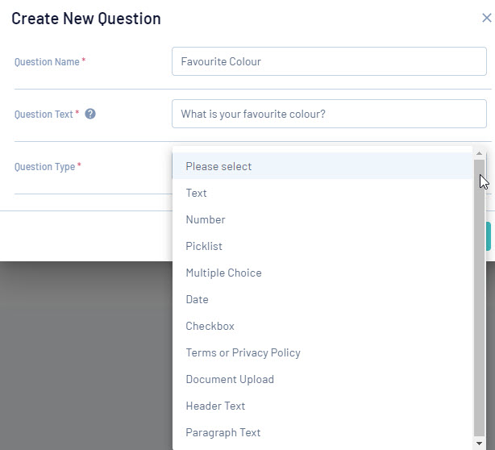Pick Header Text from the list
Screen dimensions: 495x450
215,406
